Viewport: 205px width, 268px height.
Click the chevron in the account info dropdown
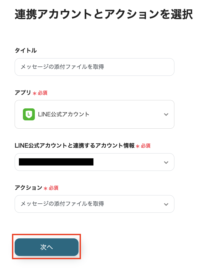(x=166, y=162)
